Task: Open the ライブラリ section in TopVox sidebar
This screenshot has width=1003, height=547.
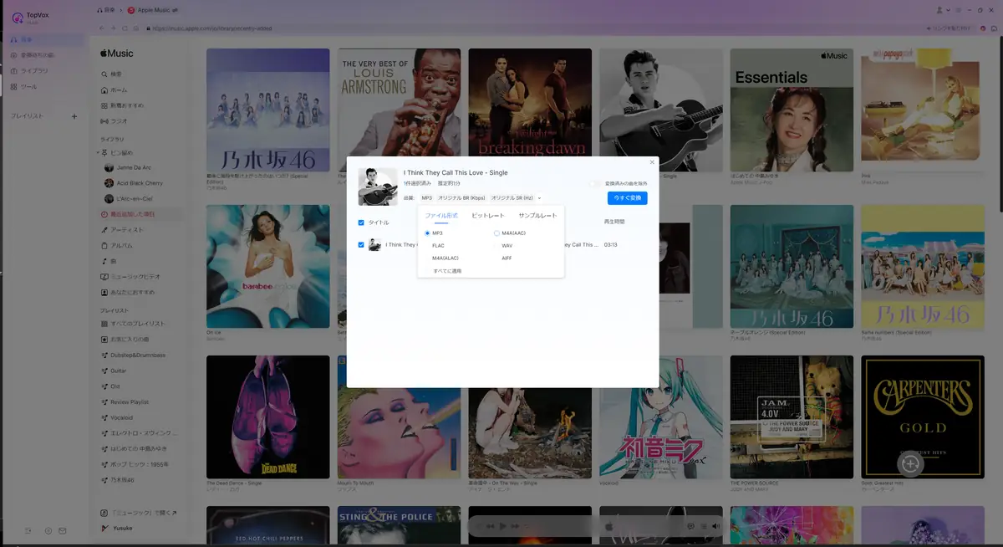Action: [x=29, y=71]
